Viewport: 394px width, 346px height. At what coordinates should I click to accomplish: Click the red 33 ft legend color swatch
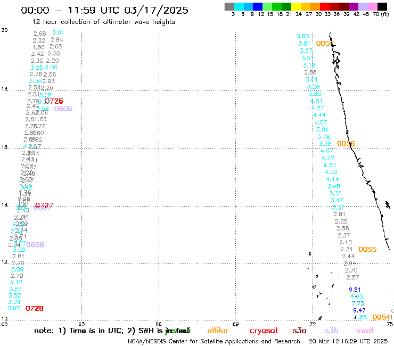click(325, 6)
